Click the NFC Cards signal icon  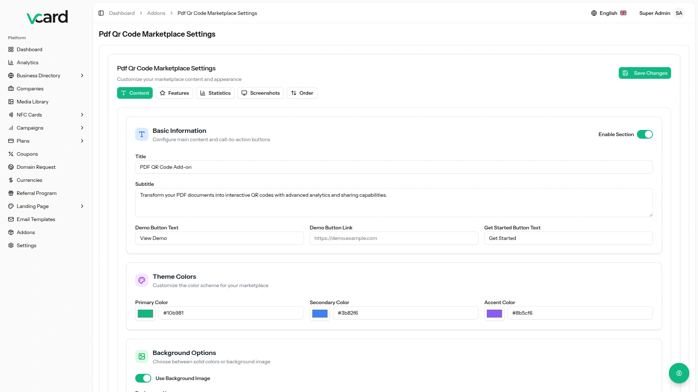pyautogui.click(x=11, y=115)
